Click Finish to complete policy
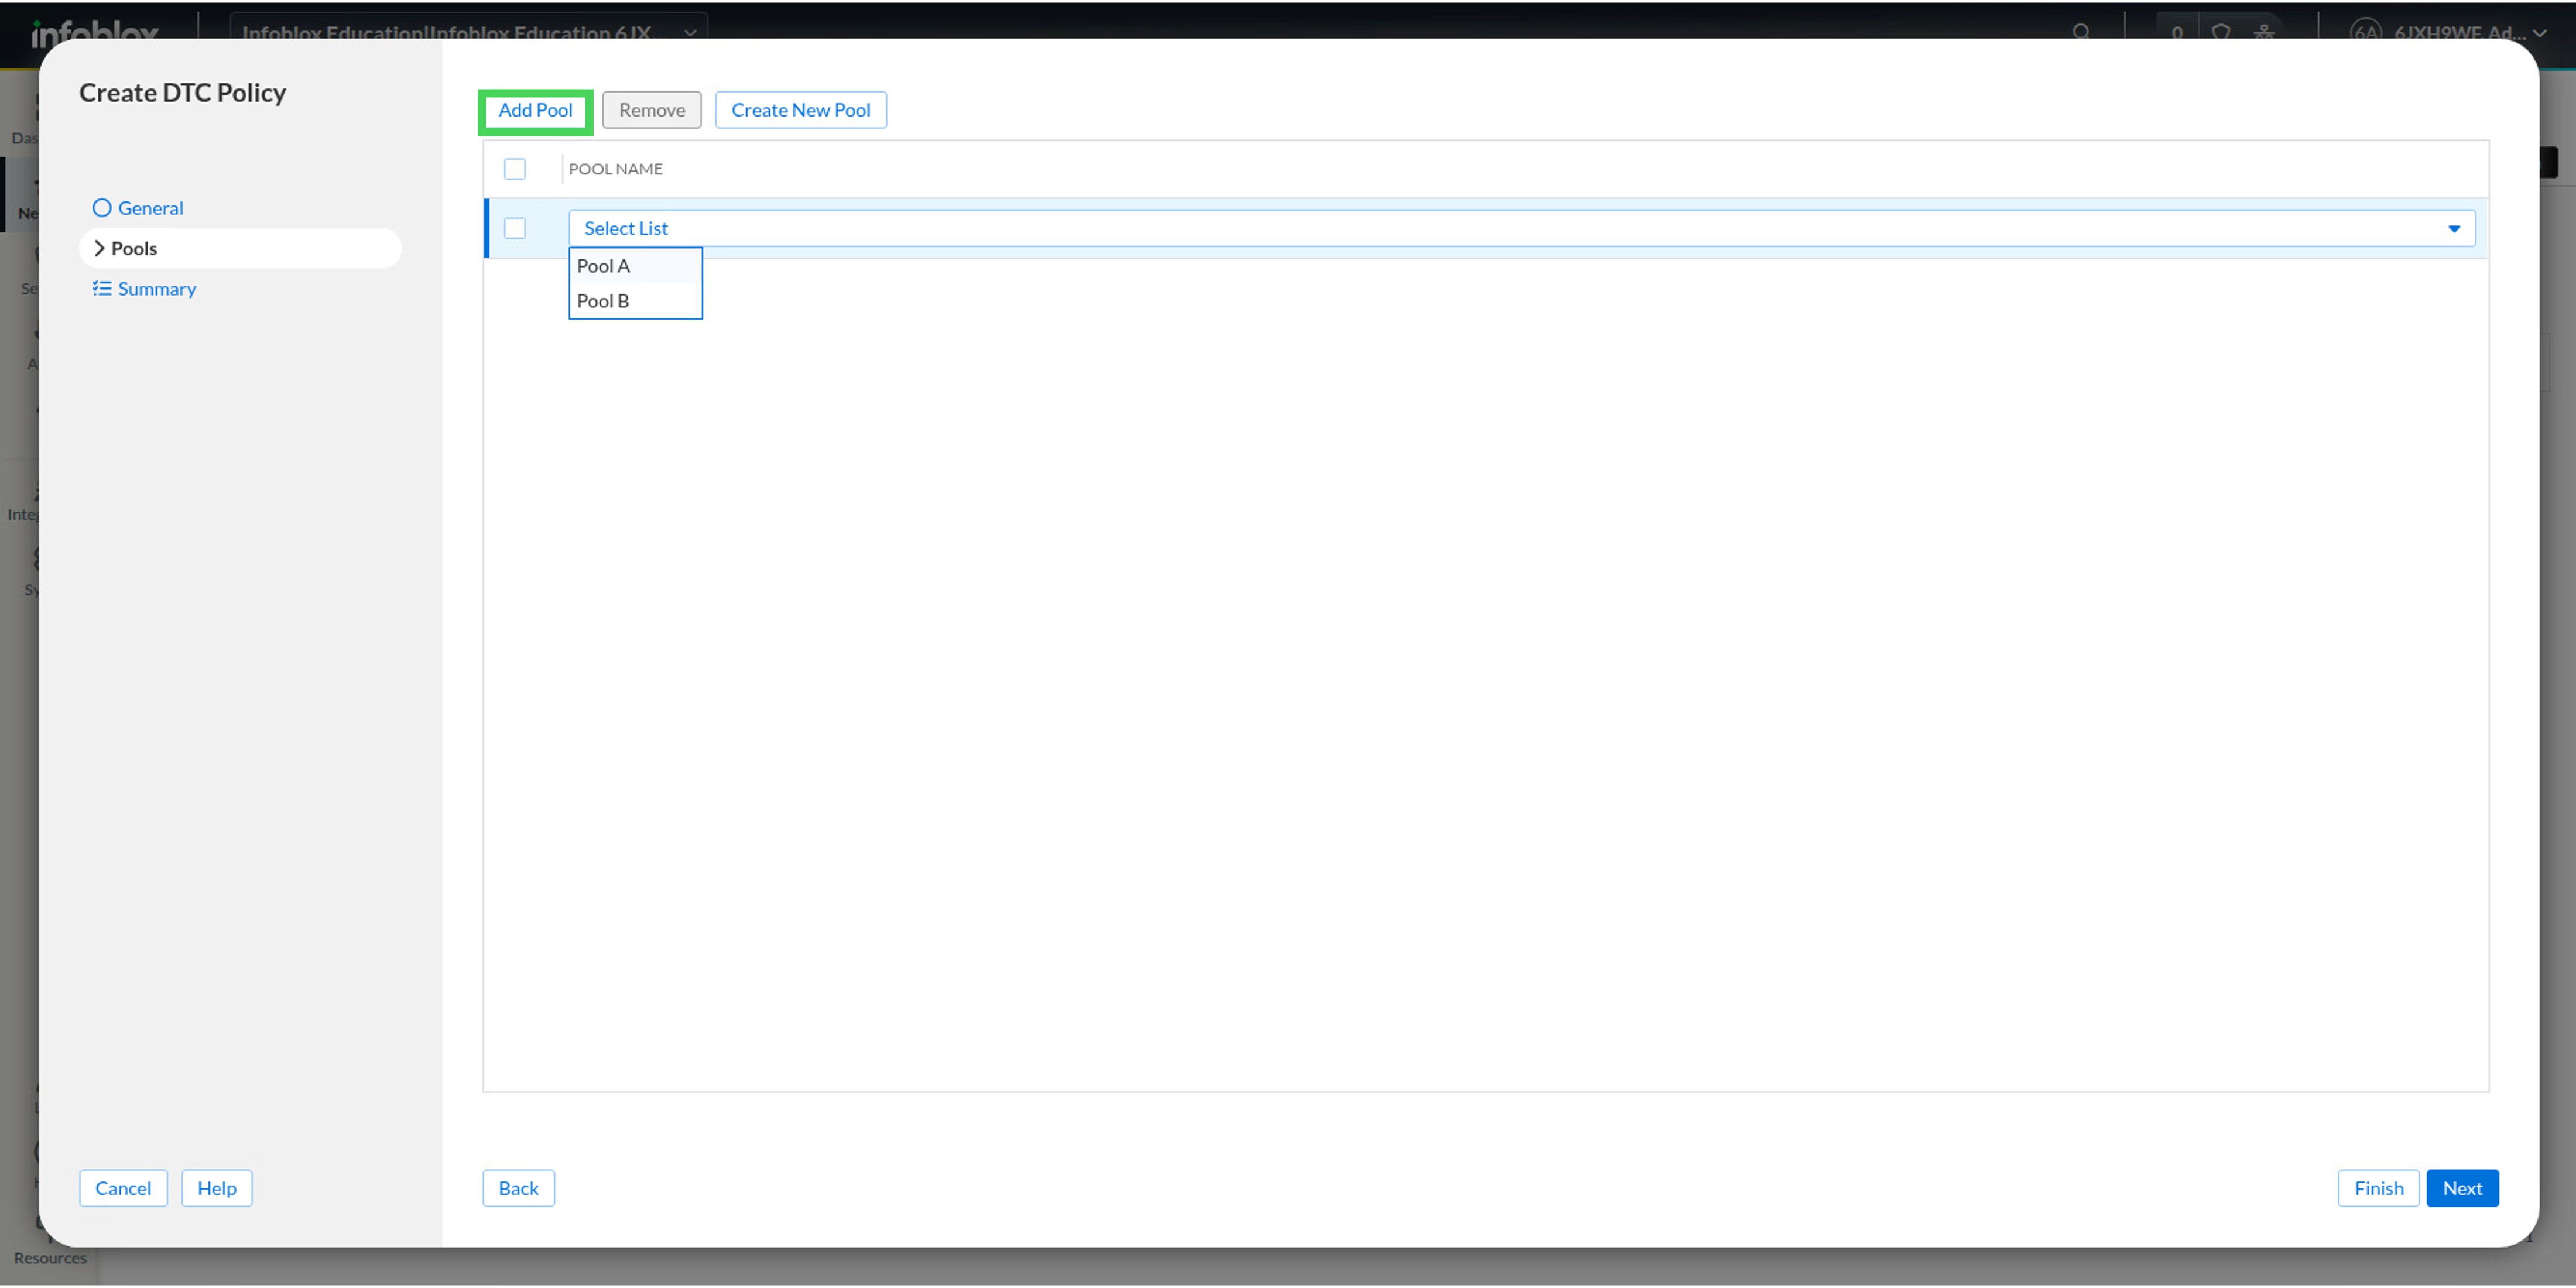Image resolution: width=2576 pixels, height=1288 pixels. click(2378, 1188)
